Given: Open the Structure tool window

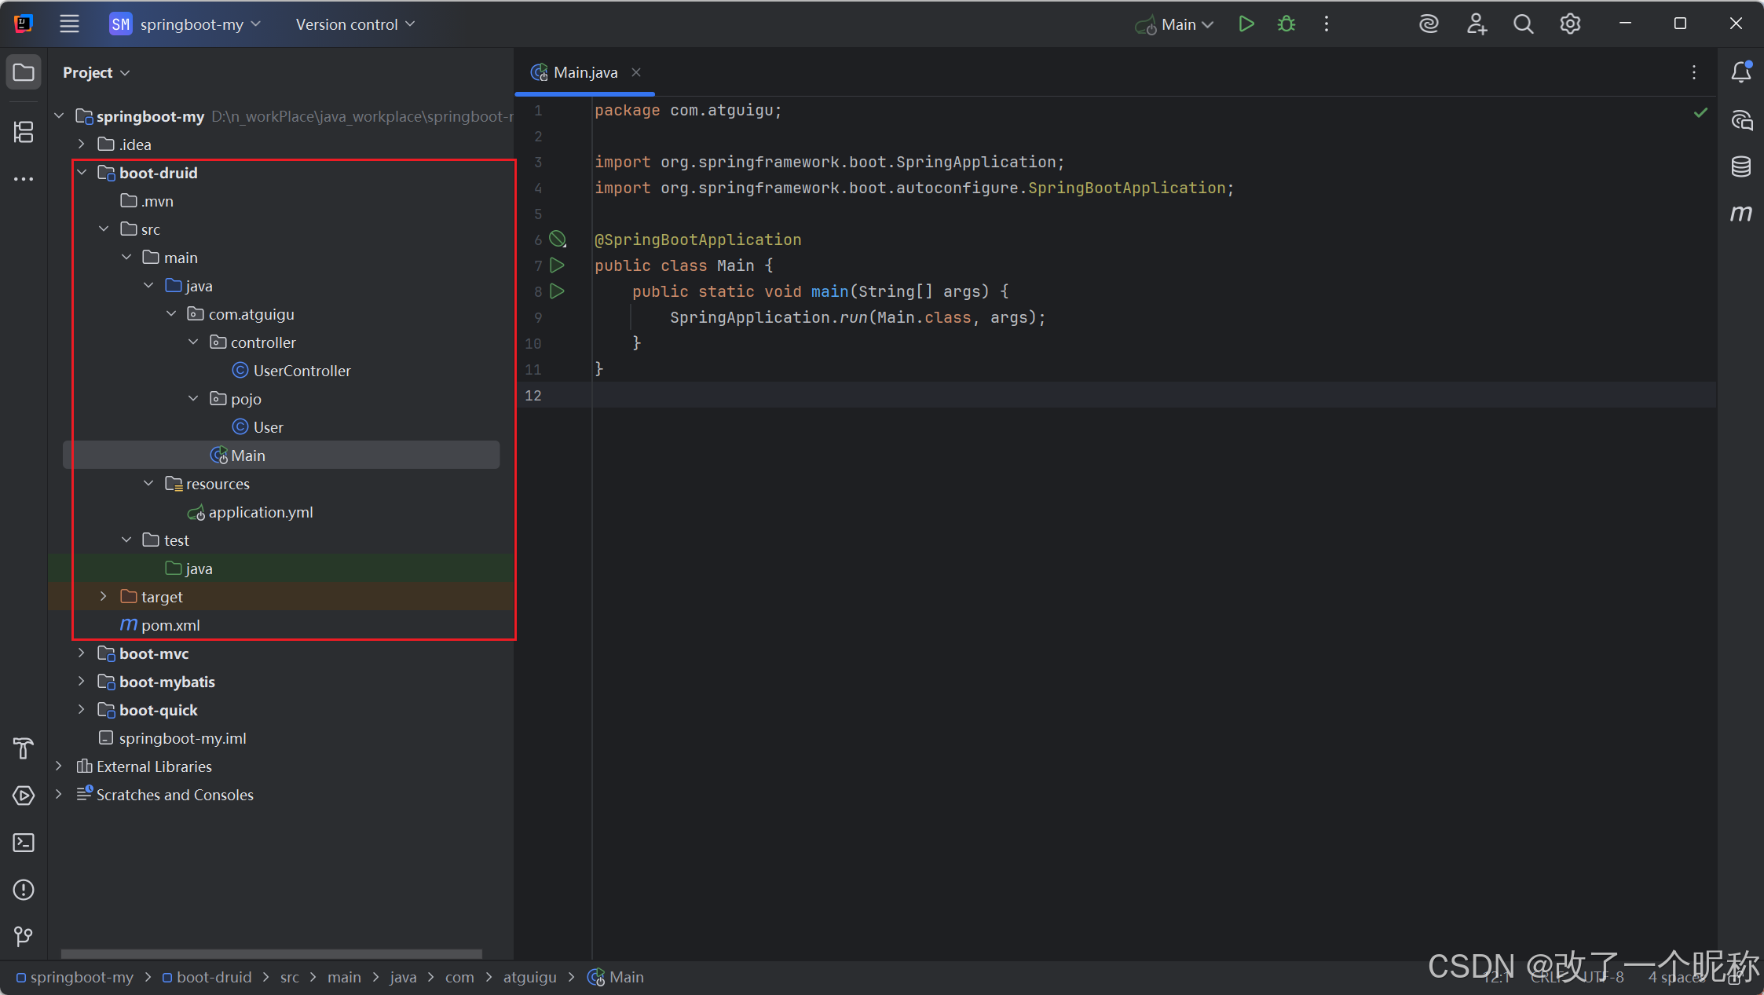Looking at the screenshot, I should click(24, 132).
